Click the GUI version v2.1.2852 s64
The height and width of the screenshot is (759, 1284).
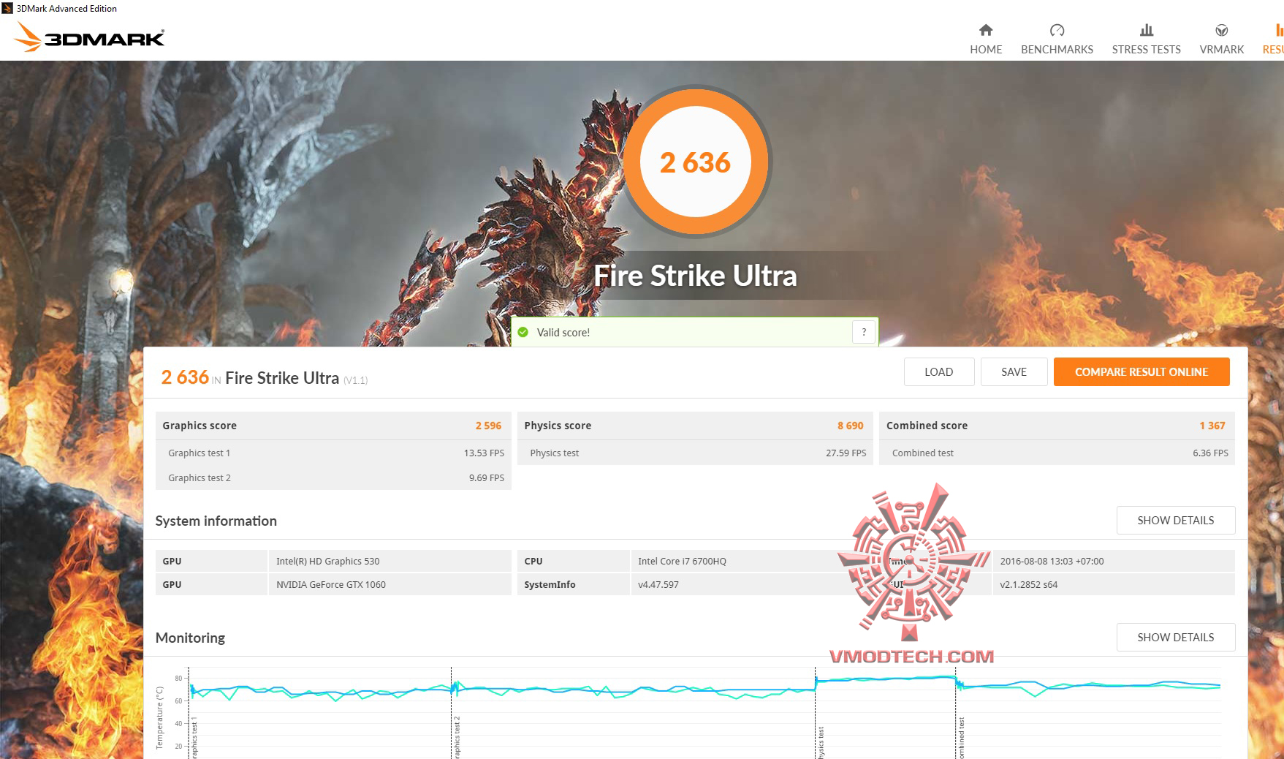click(x=1029, y=584)
